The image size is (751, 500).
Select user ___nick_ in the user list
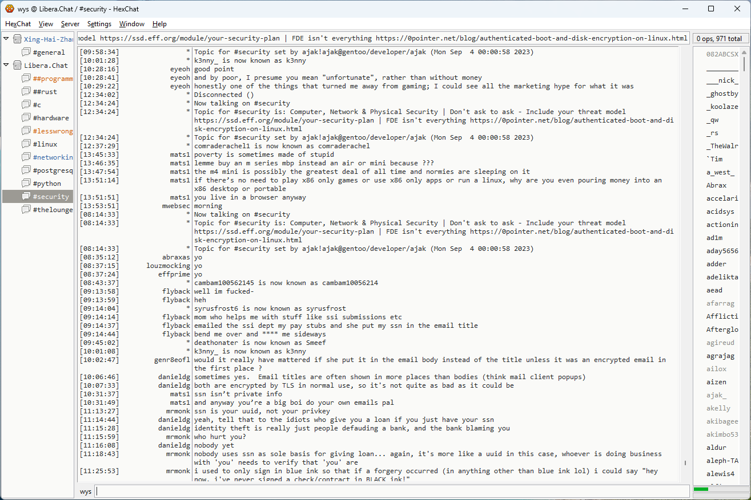pyautogui.click(x=722, y=80)
